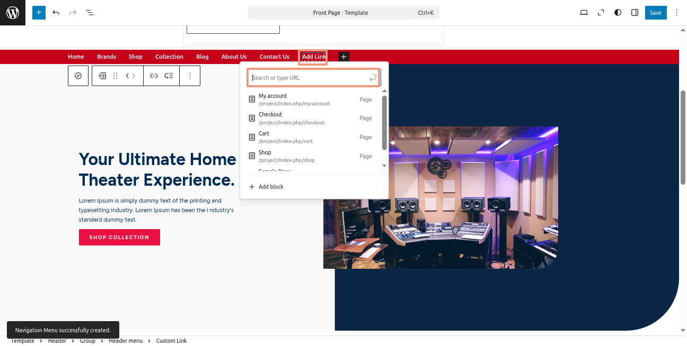Click the Custom Link block type icon

pos(103,76)
